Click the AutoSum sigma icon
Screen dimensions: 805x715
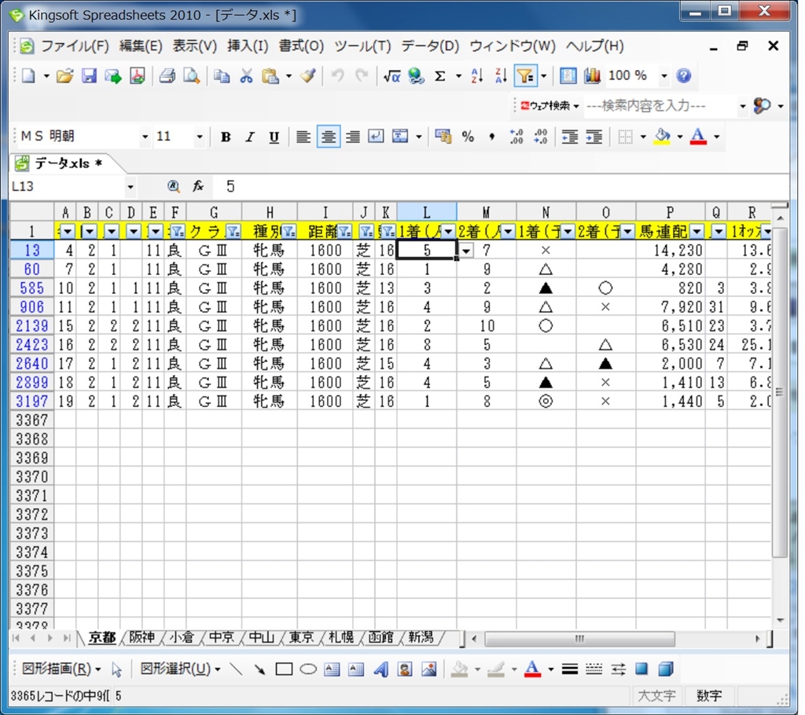point(440,76)
